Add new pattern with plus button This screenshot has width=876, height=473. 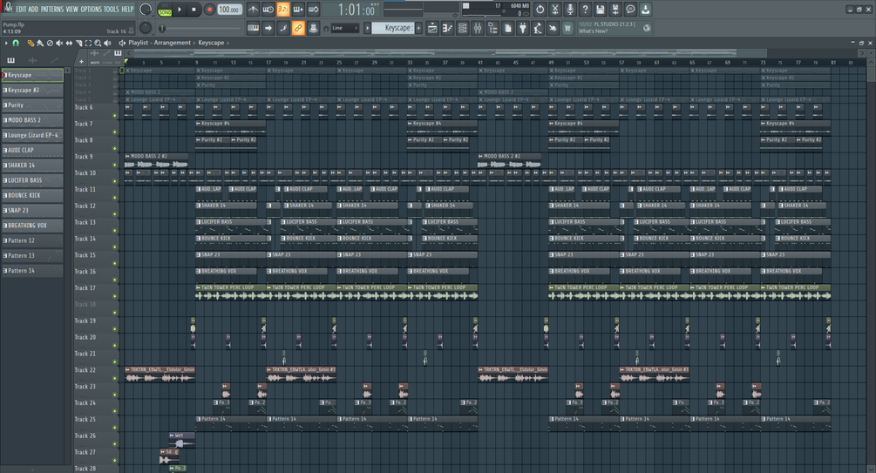[418, 28]
